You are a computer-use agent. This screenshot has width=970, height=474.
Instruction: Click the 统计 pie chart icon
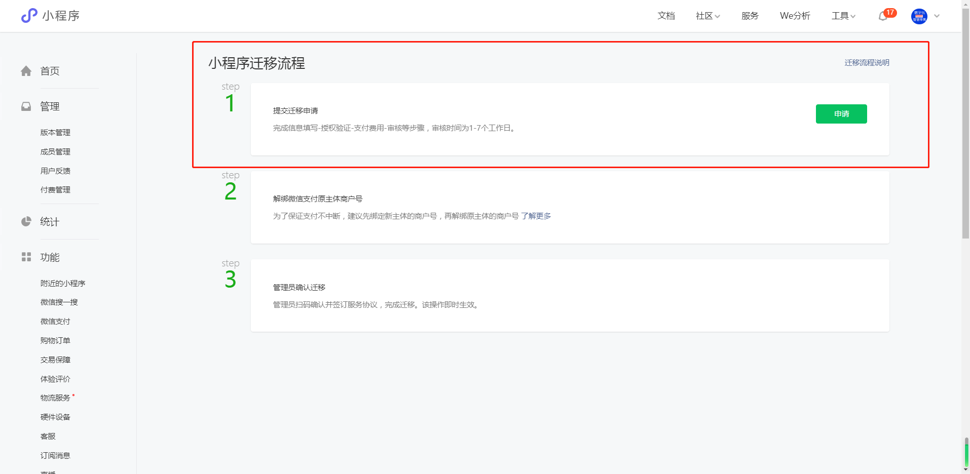(x=26, y=222)
